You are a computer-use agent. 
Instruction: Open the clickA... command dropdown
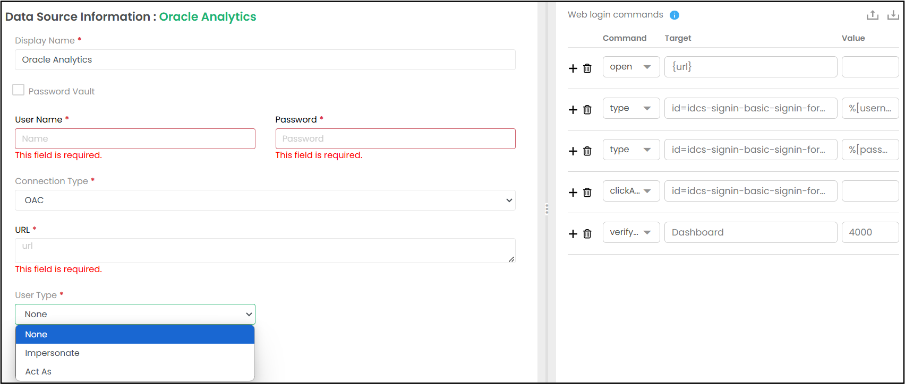pos(631,191)
